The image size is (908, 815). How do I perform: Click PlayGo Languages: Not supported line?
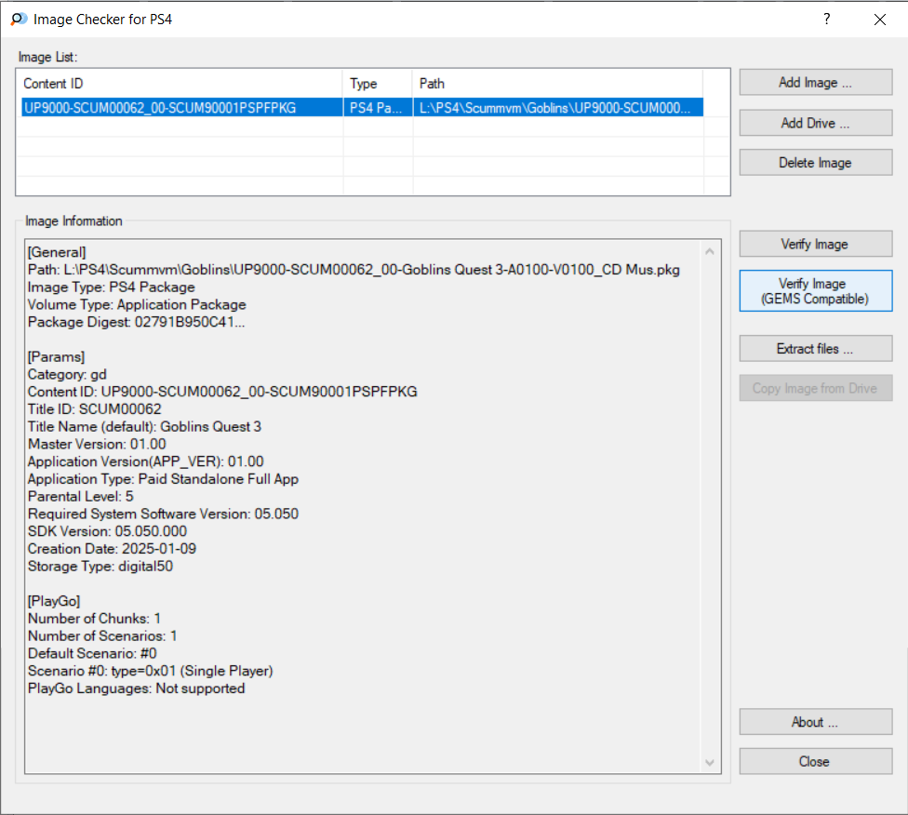pyautogui.click(x=136, y=688)
